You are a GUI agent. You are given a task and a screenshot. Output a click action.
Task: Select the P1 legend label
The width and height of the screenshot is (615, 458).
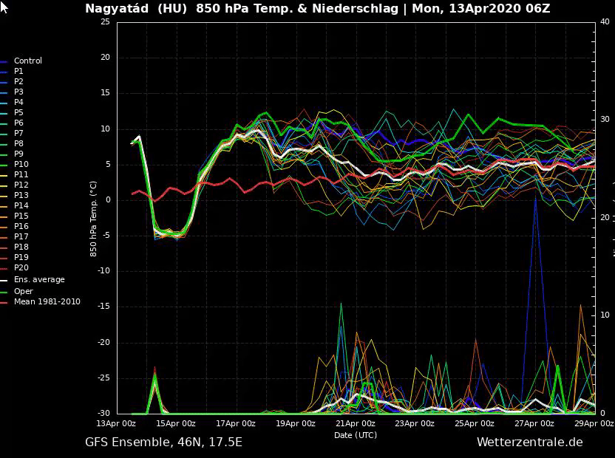(18, 72)
